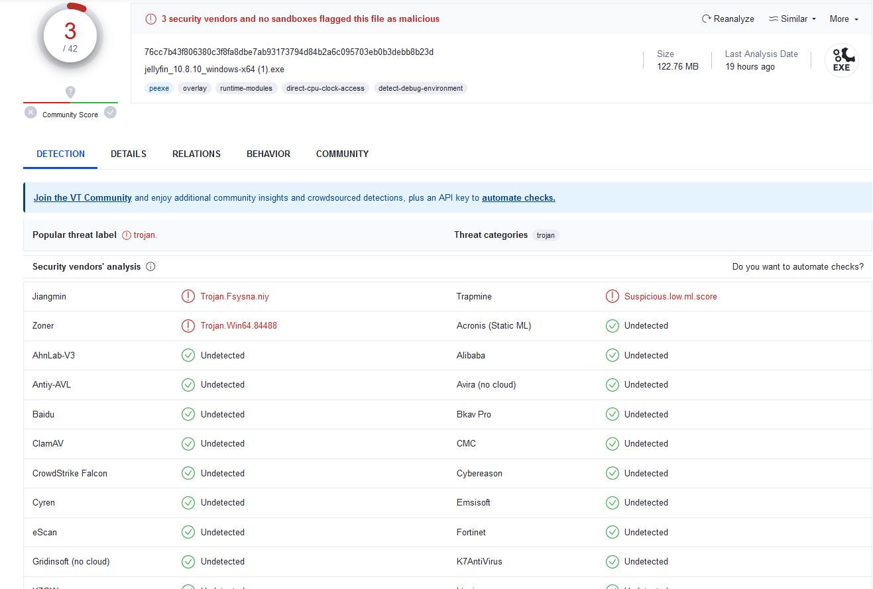Click the peexe file tag
The height and width of the screenshot is (589, 873).
coord(159,88)
